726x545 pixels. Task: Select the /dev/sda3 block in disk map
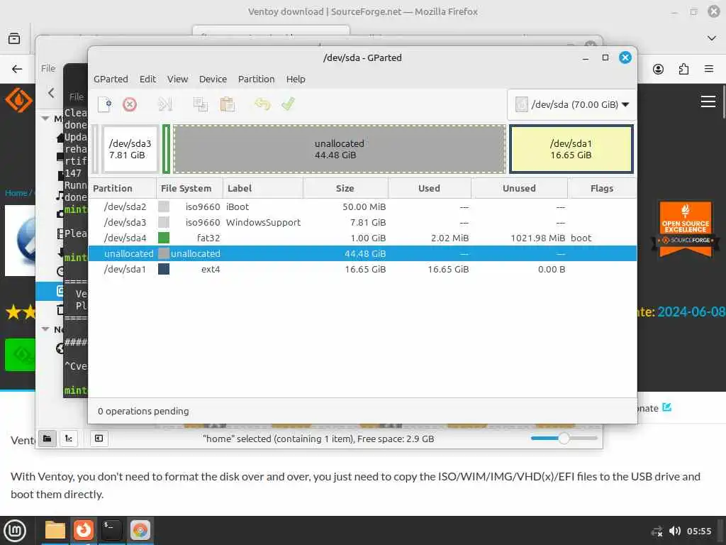click(130, 149)
